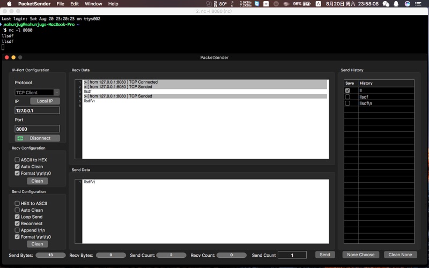Click the 'TCP Connected' log line
This screenshot has width=429, height=268.
(x=205, y=82)
